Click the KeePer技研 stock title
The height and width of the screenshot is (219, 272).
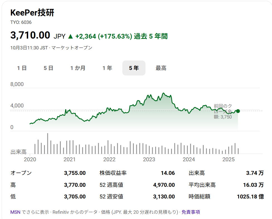(x=32, y=13)
